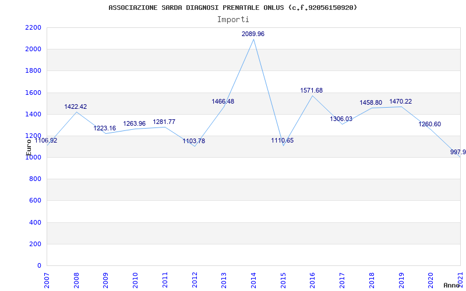
Task: Click the 2015 x-axis year label
Action: [283, 281]
